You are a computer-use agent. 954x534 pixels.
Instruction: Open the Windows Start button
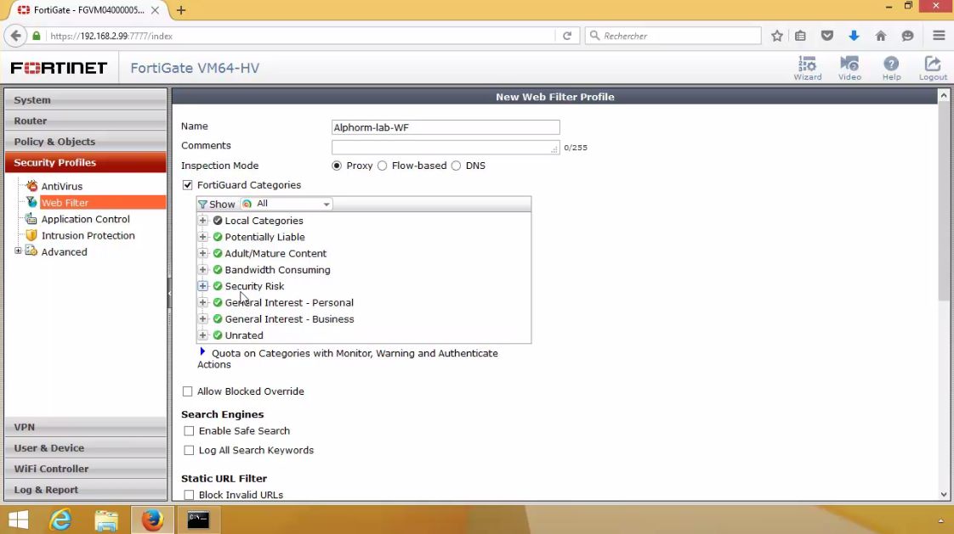pos(18,520)
